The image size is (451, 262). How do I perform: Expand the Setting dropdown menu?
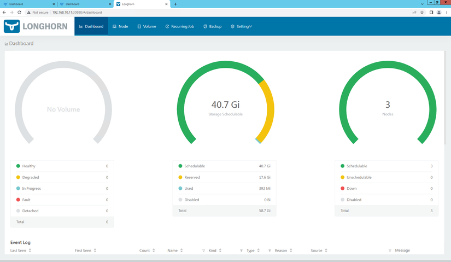241,26
